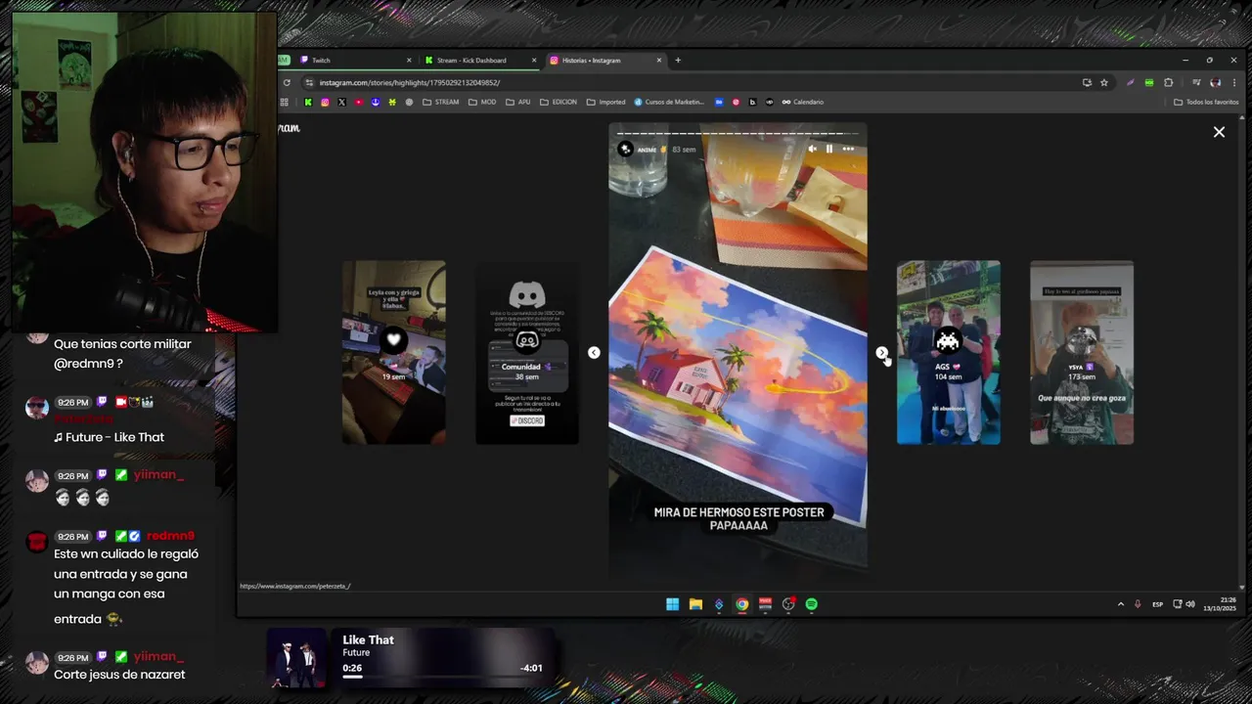Open Spotify from the taskbar
The width and height of the screenshot is (1252, 704).
click(811, 604)
